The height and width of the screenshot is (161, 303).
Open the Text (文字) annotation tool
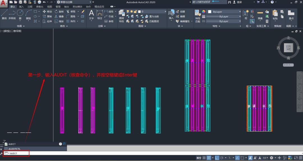(x=91, y=15)
